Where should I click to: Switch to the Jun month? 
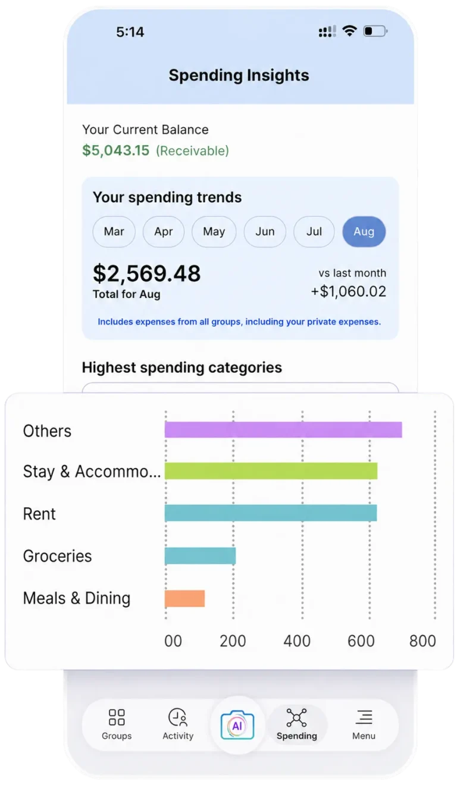[x=265, y=232]
